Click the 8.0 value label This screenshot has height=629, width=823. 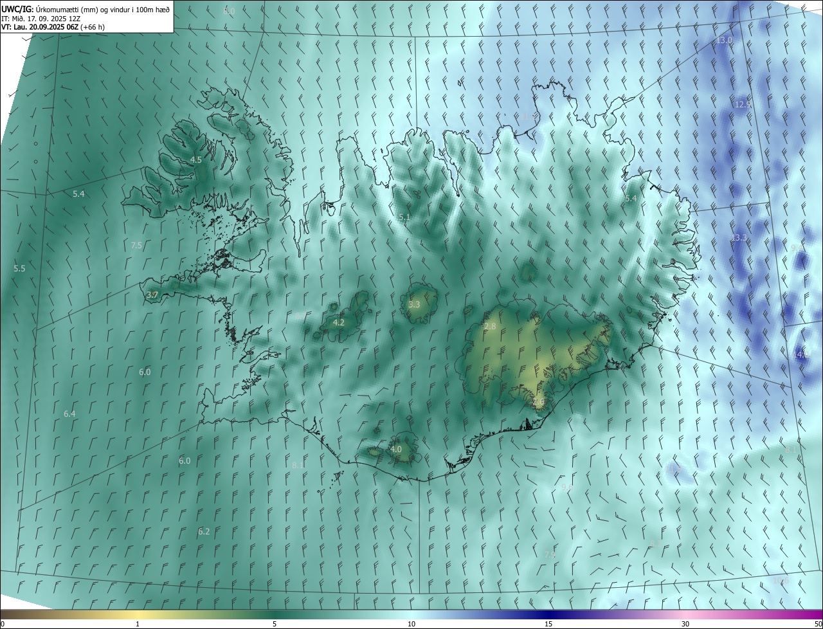point(229,12)
